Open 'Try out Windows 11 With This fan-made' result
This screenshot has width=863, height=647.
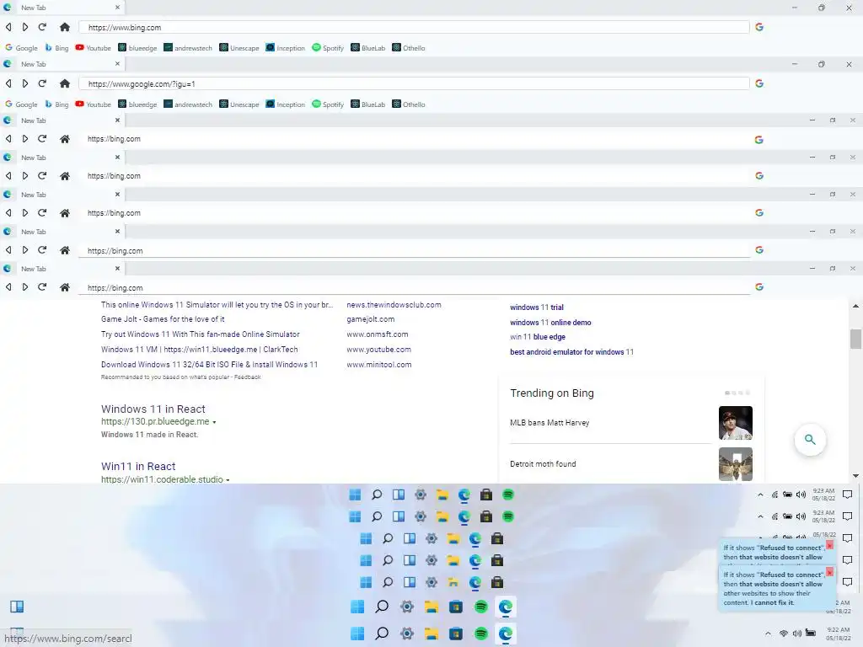click(x=201, y=334)
